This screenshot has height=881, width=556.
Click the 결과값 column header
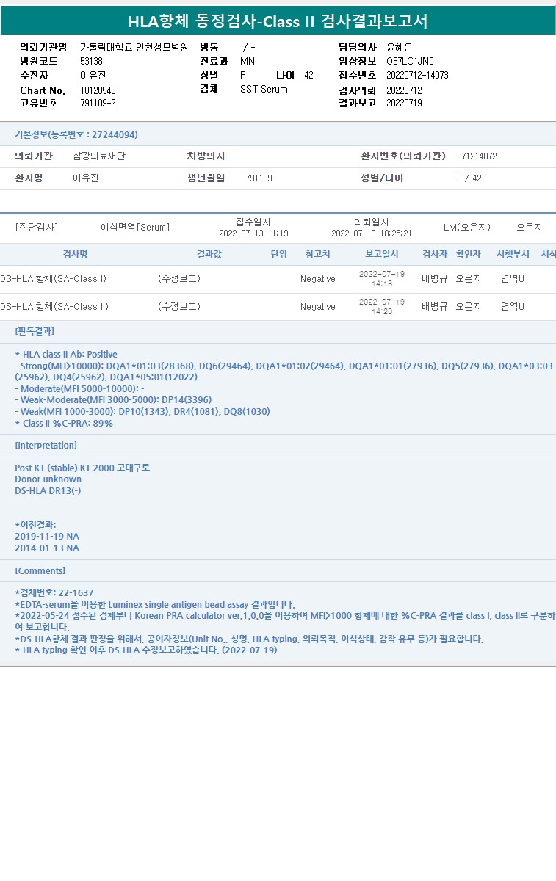coord(209,254)
